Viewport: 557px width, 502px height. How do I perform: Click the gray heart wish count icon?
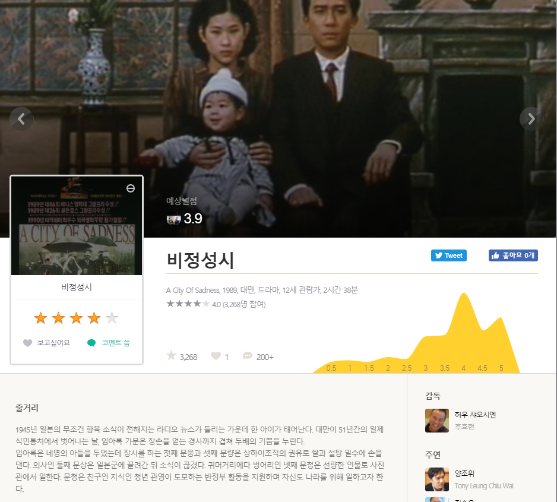point(216,356)
